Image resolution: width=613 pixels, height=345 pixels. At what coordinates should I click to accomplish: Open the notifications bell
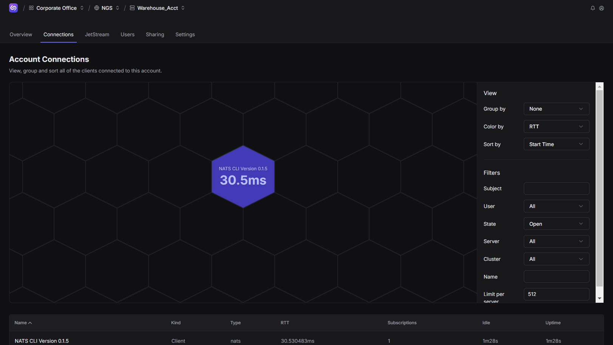(x=593, y=8)
